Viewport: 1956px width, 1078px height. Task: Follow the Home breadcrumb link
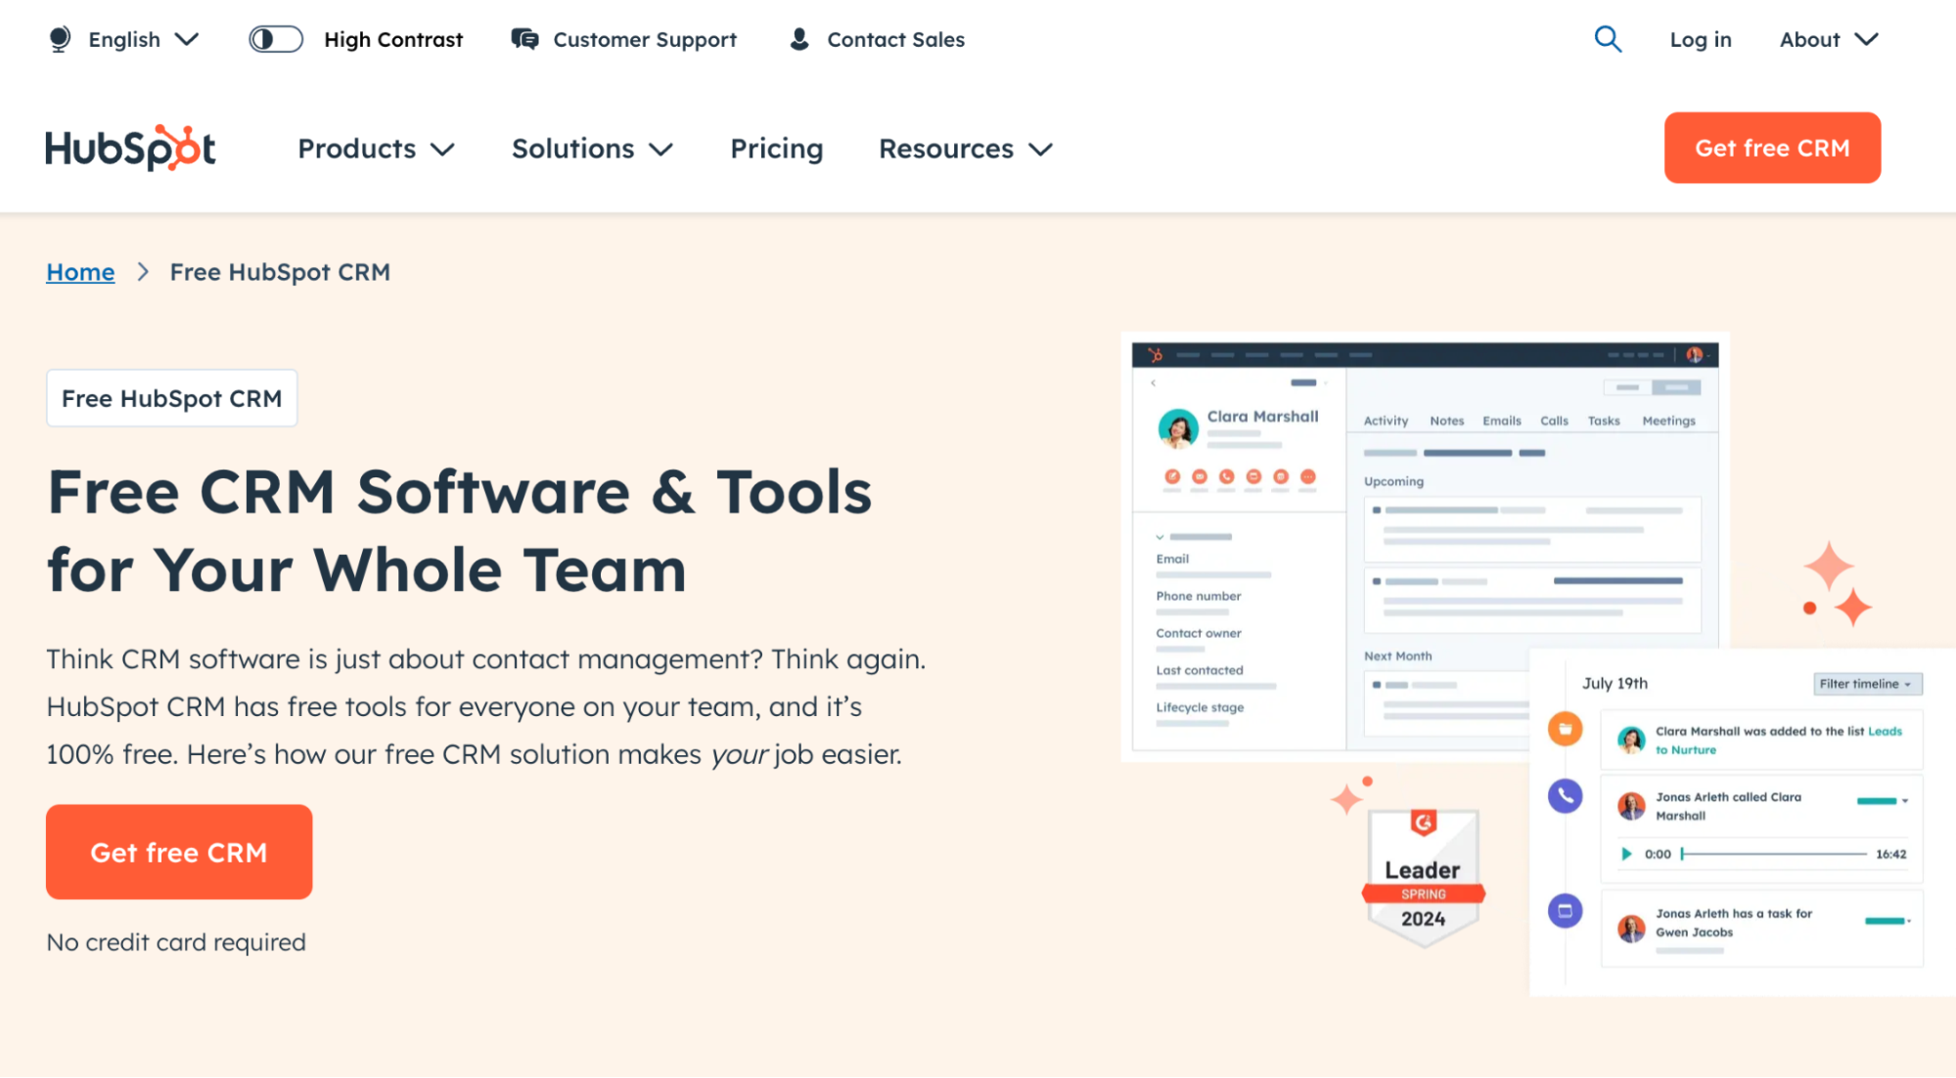(80, 272)
